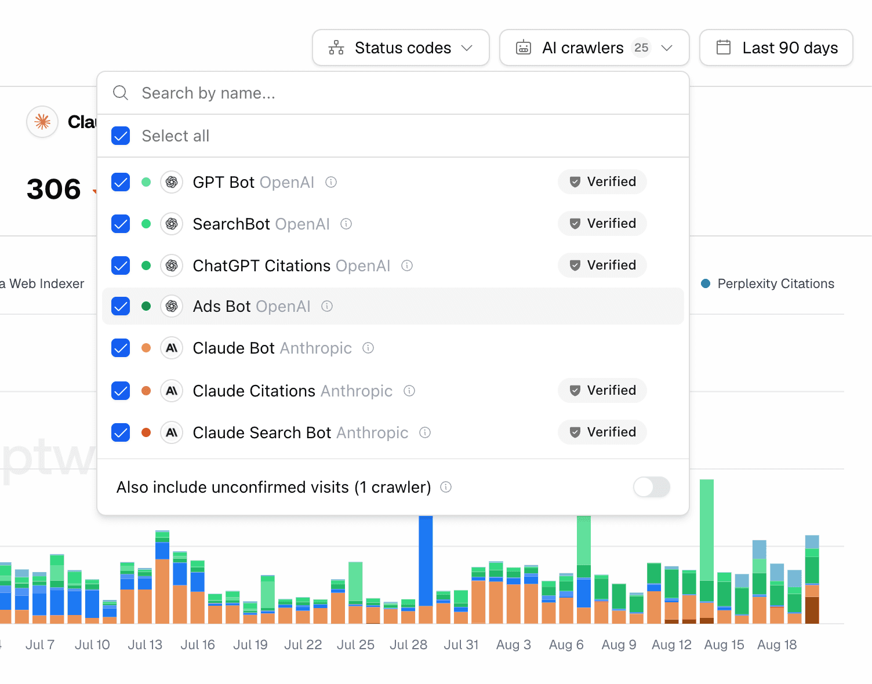Uncheck the GPT Bot checkbox

[121, 182]
